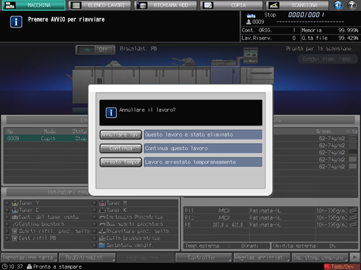Image resolution: width=361 pixels, height=270 pixels.
Task: Click the Annullare lav. button
Action: coord(121,135)
